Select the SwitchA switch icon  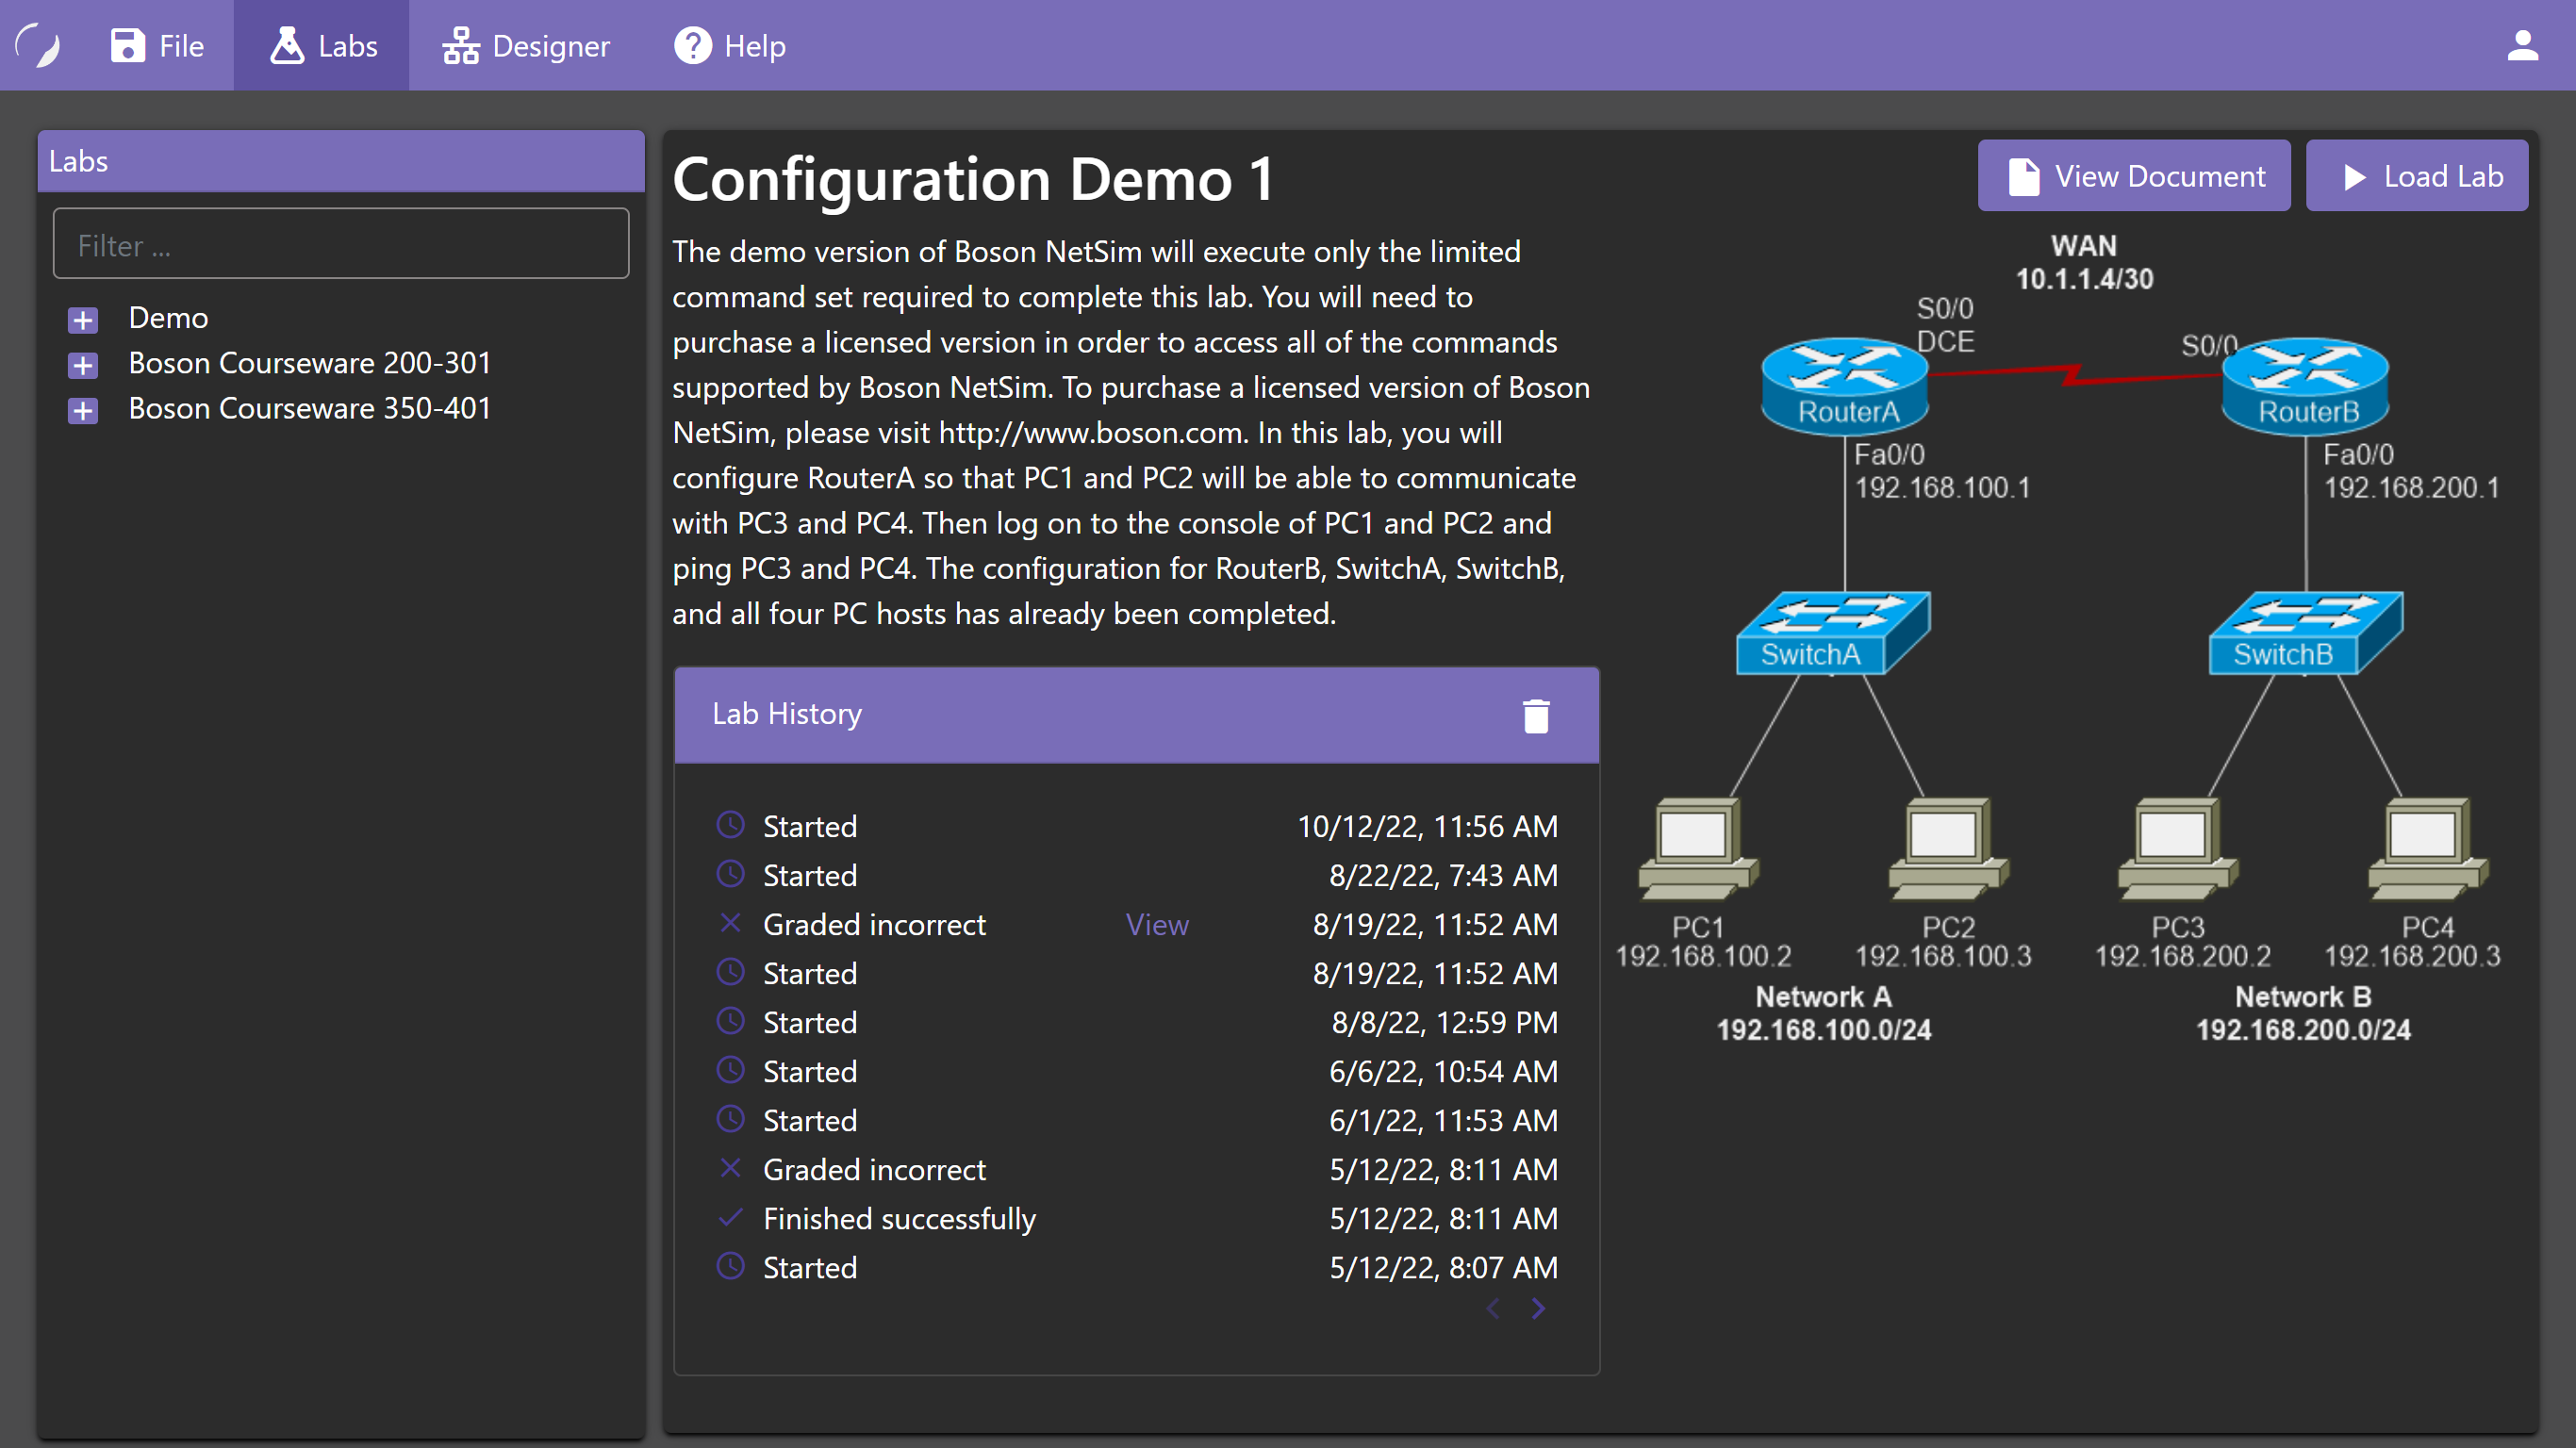click(x=1832, y=633)
